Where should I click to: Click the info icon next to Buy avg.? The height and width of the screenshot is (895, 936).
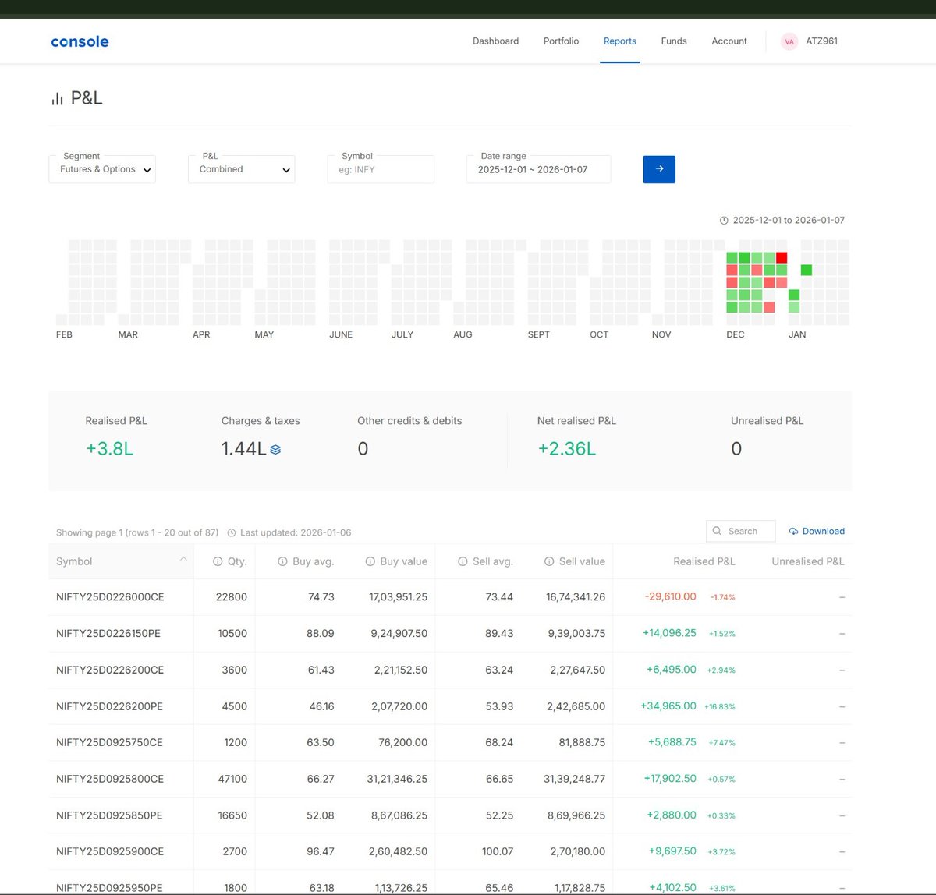282,561
